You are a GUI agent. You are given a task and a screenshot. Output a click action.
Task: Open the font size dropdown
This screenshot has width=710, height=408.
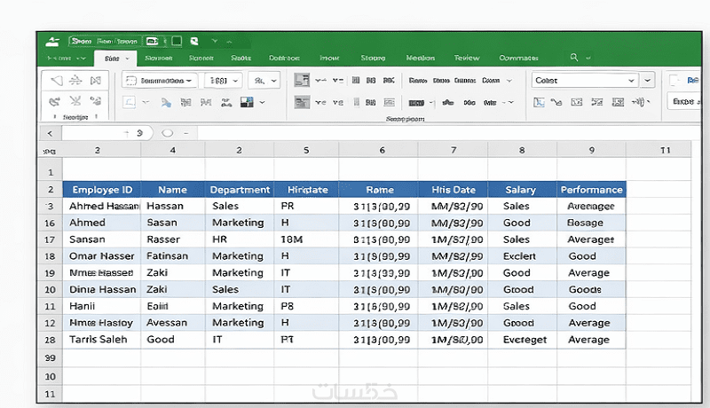(x=236, y=80)
